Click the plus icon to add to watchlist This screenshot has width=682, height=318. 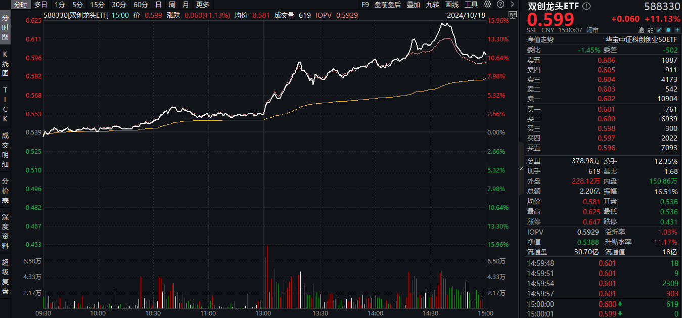tap(676, 30)
